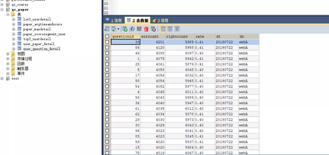Screen dimensions: 329x155
Task: Switch to text view mode icon
Action: [177, 29]
